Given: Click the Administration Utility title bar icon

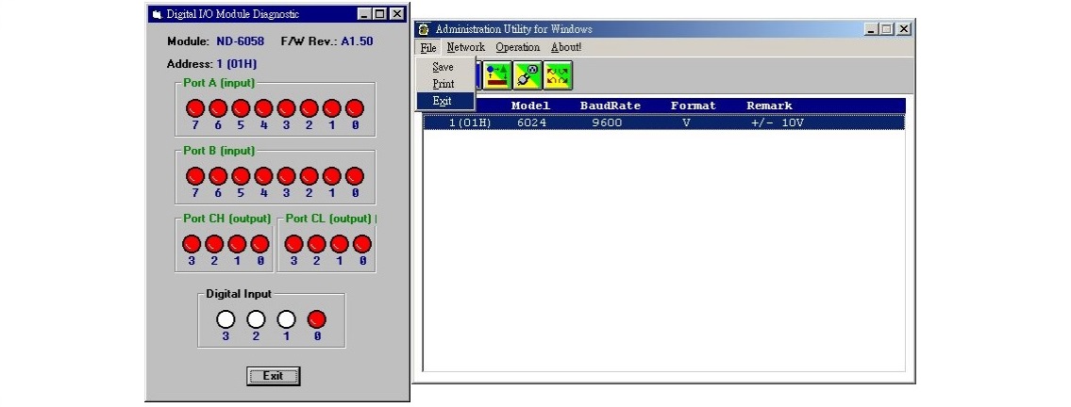Looking at the screenshot, I should (x=425, y=29).
